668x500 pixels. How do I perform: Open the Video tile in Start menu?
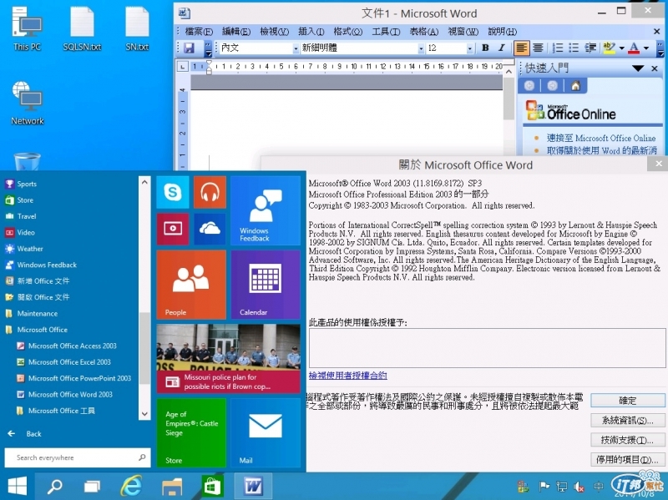tap(173, 229)
